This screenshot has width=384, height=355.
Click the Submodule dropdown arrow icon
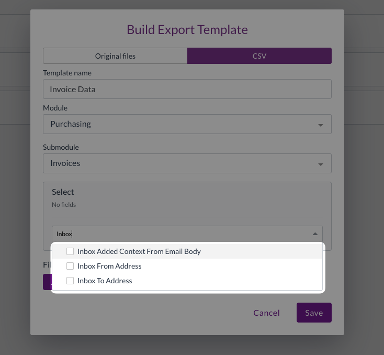click(320, 164)
